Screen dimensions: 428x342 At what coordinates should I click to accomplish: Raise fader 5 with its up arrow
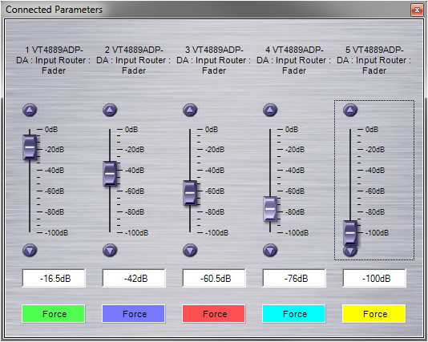tap(350, 111)
